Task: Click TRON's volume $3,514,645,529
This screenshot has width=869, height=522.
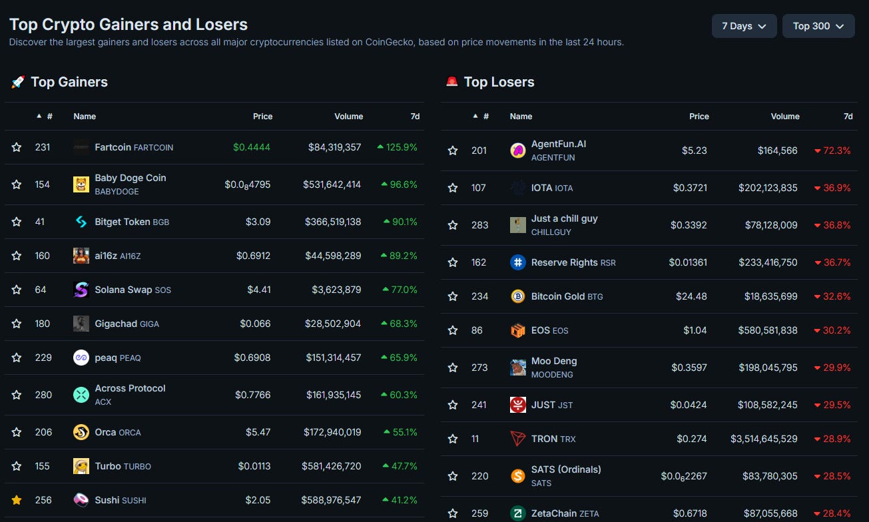Action: pos(764,439)
